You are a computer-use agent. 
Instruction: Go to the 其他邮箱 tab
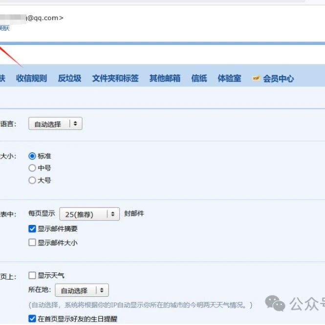pyautogui.click(x=165, y=79)
